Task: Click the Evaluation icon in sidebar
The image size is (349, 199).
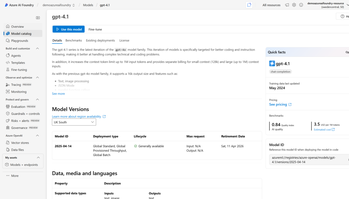Action: click(8, 106)
